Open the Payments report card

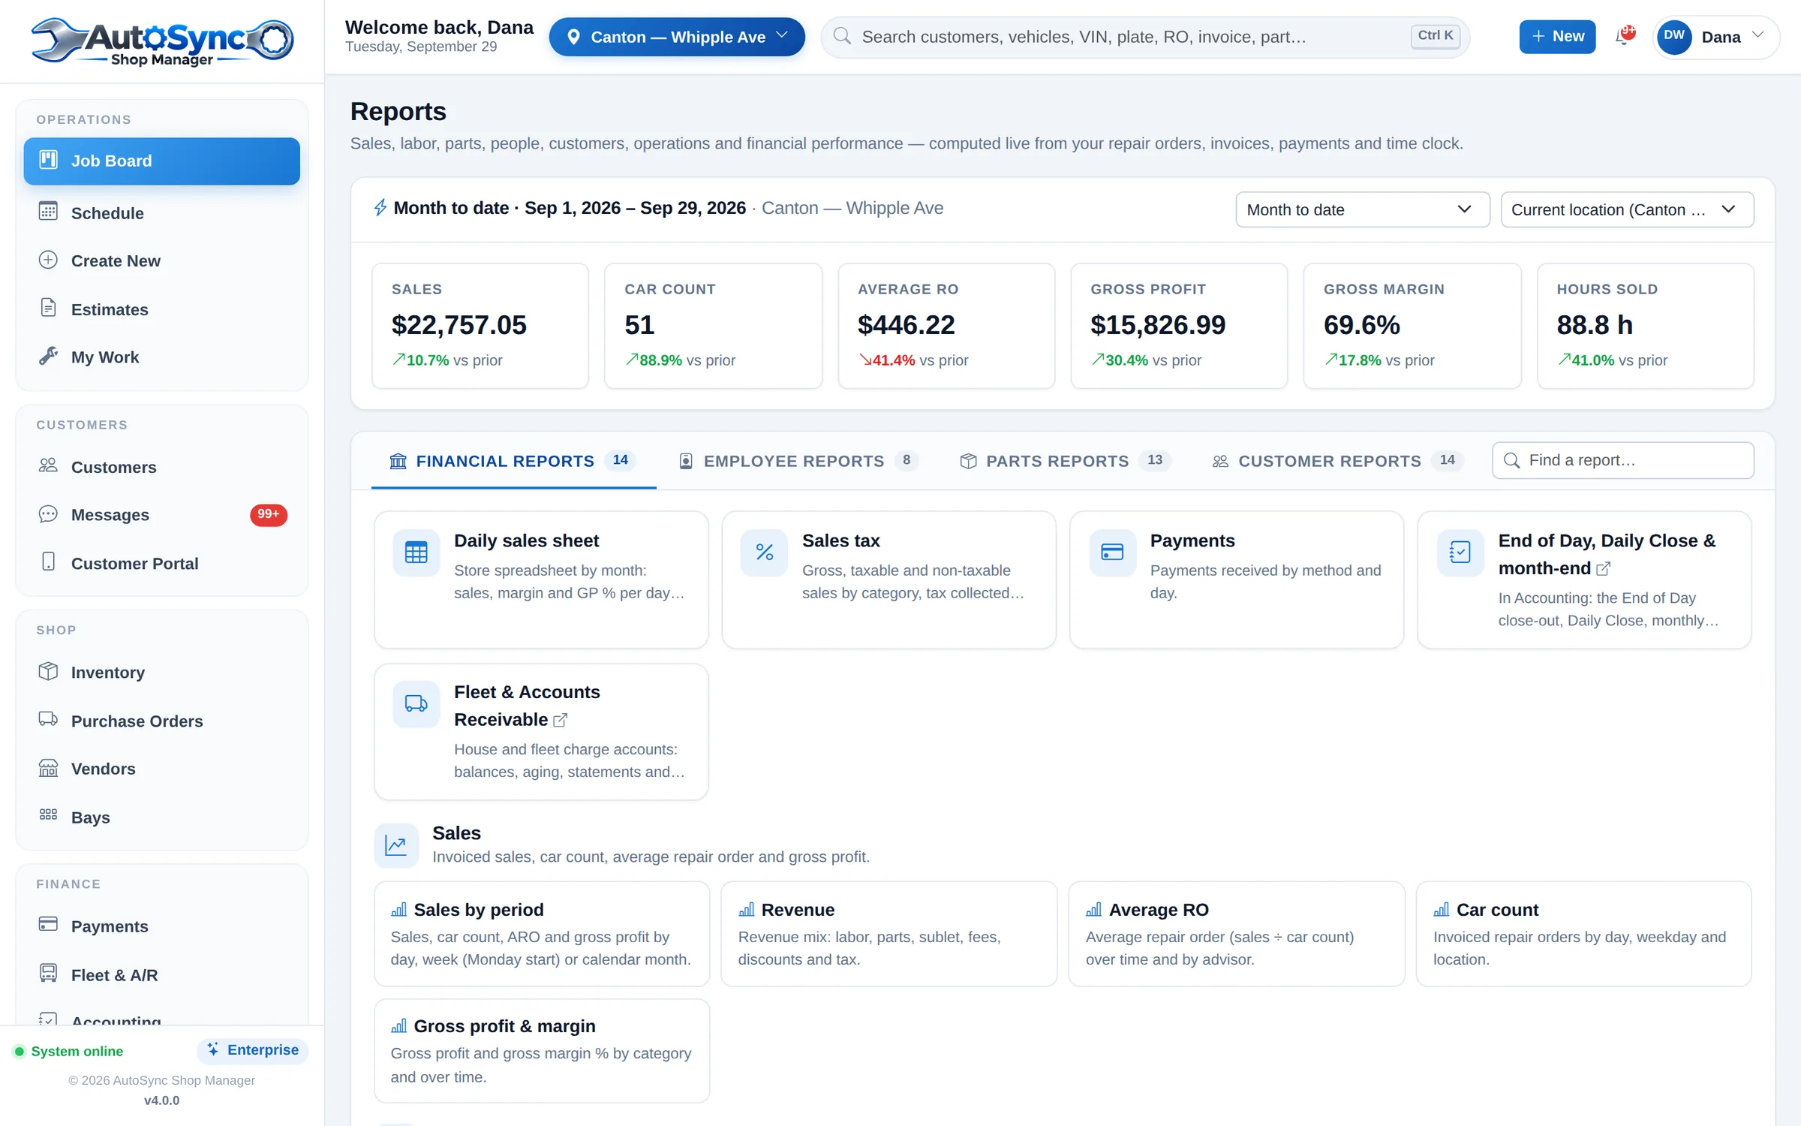[1237, 580]
